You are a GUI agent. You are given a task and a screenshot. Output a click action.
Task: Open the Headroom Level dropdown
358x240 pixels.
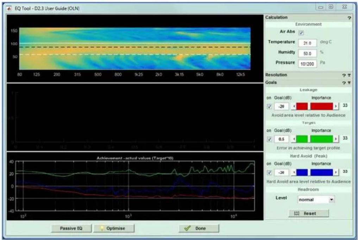click(x=316, y=200)
